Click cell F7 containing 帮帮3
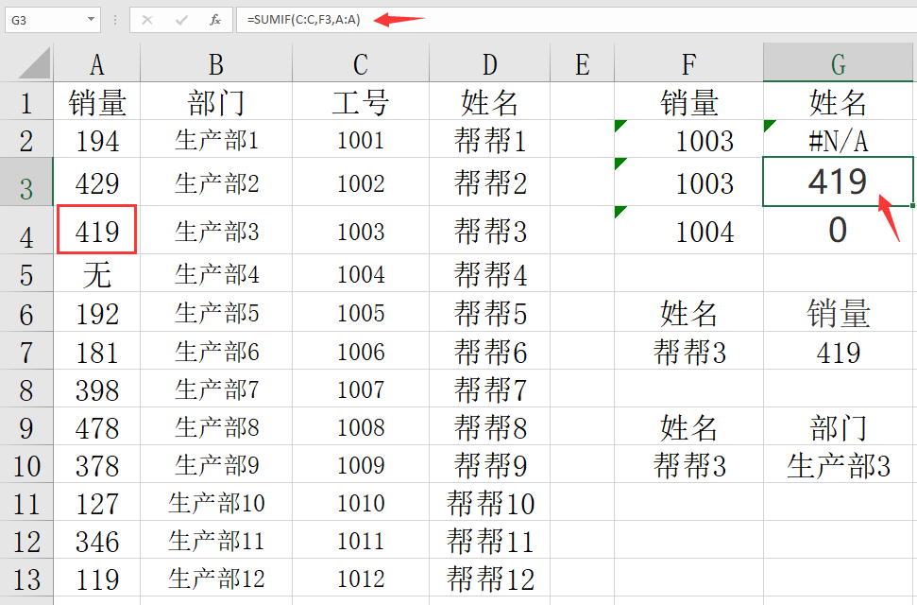 click(688, 351)
